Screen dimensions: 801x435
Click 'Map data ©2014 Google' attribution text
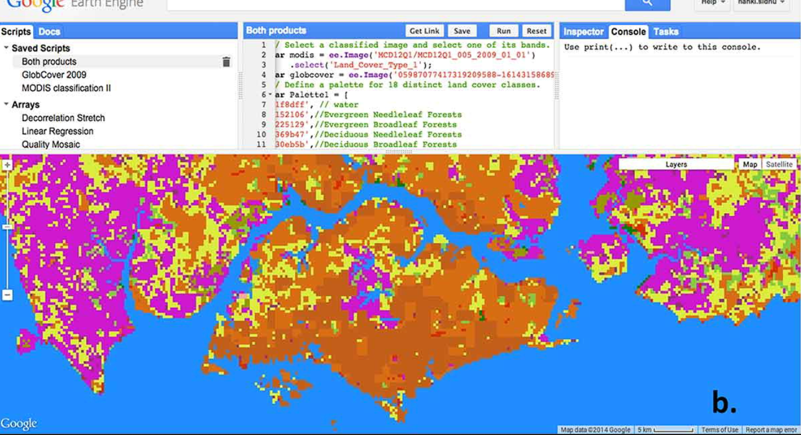(595, 430)
